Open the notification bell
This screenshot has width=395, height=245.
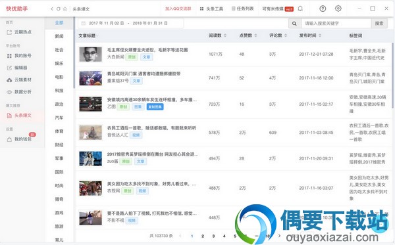[300, 9]
